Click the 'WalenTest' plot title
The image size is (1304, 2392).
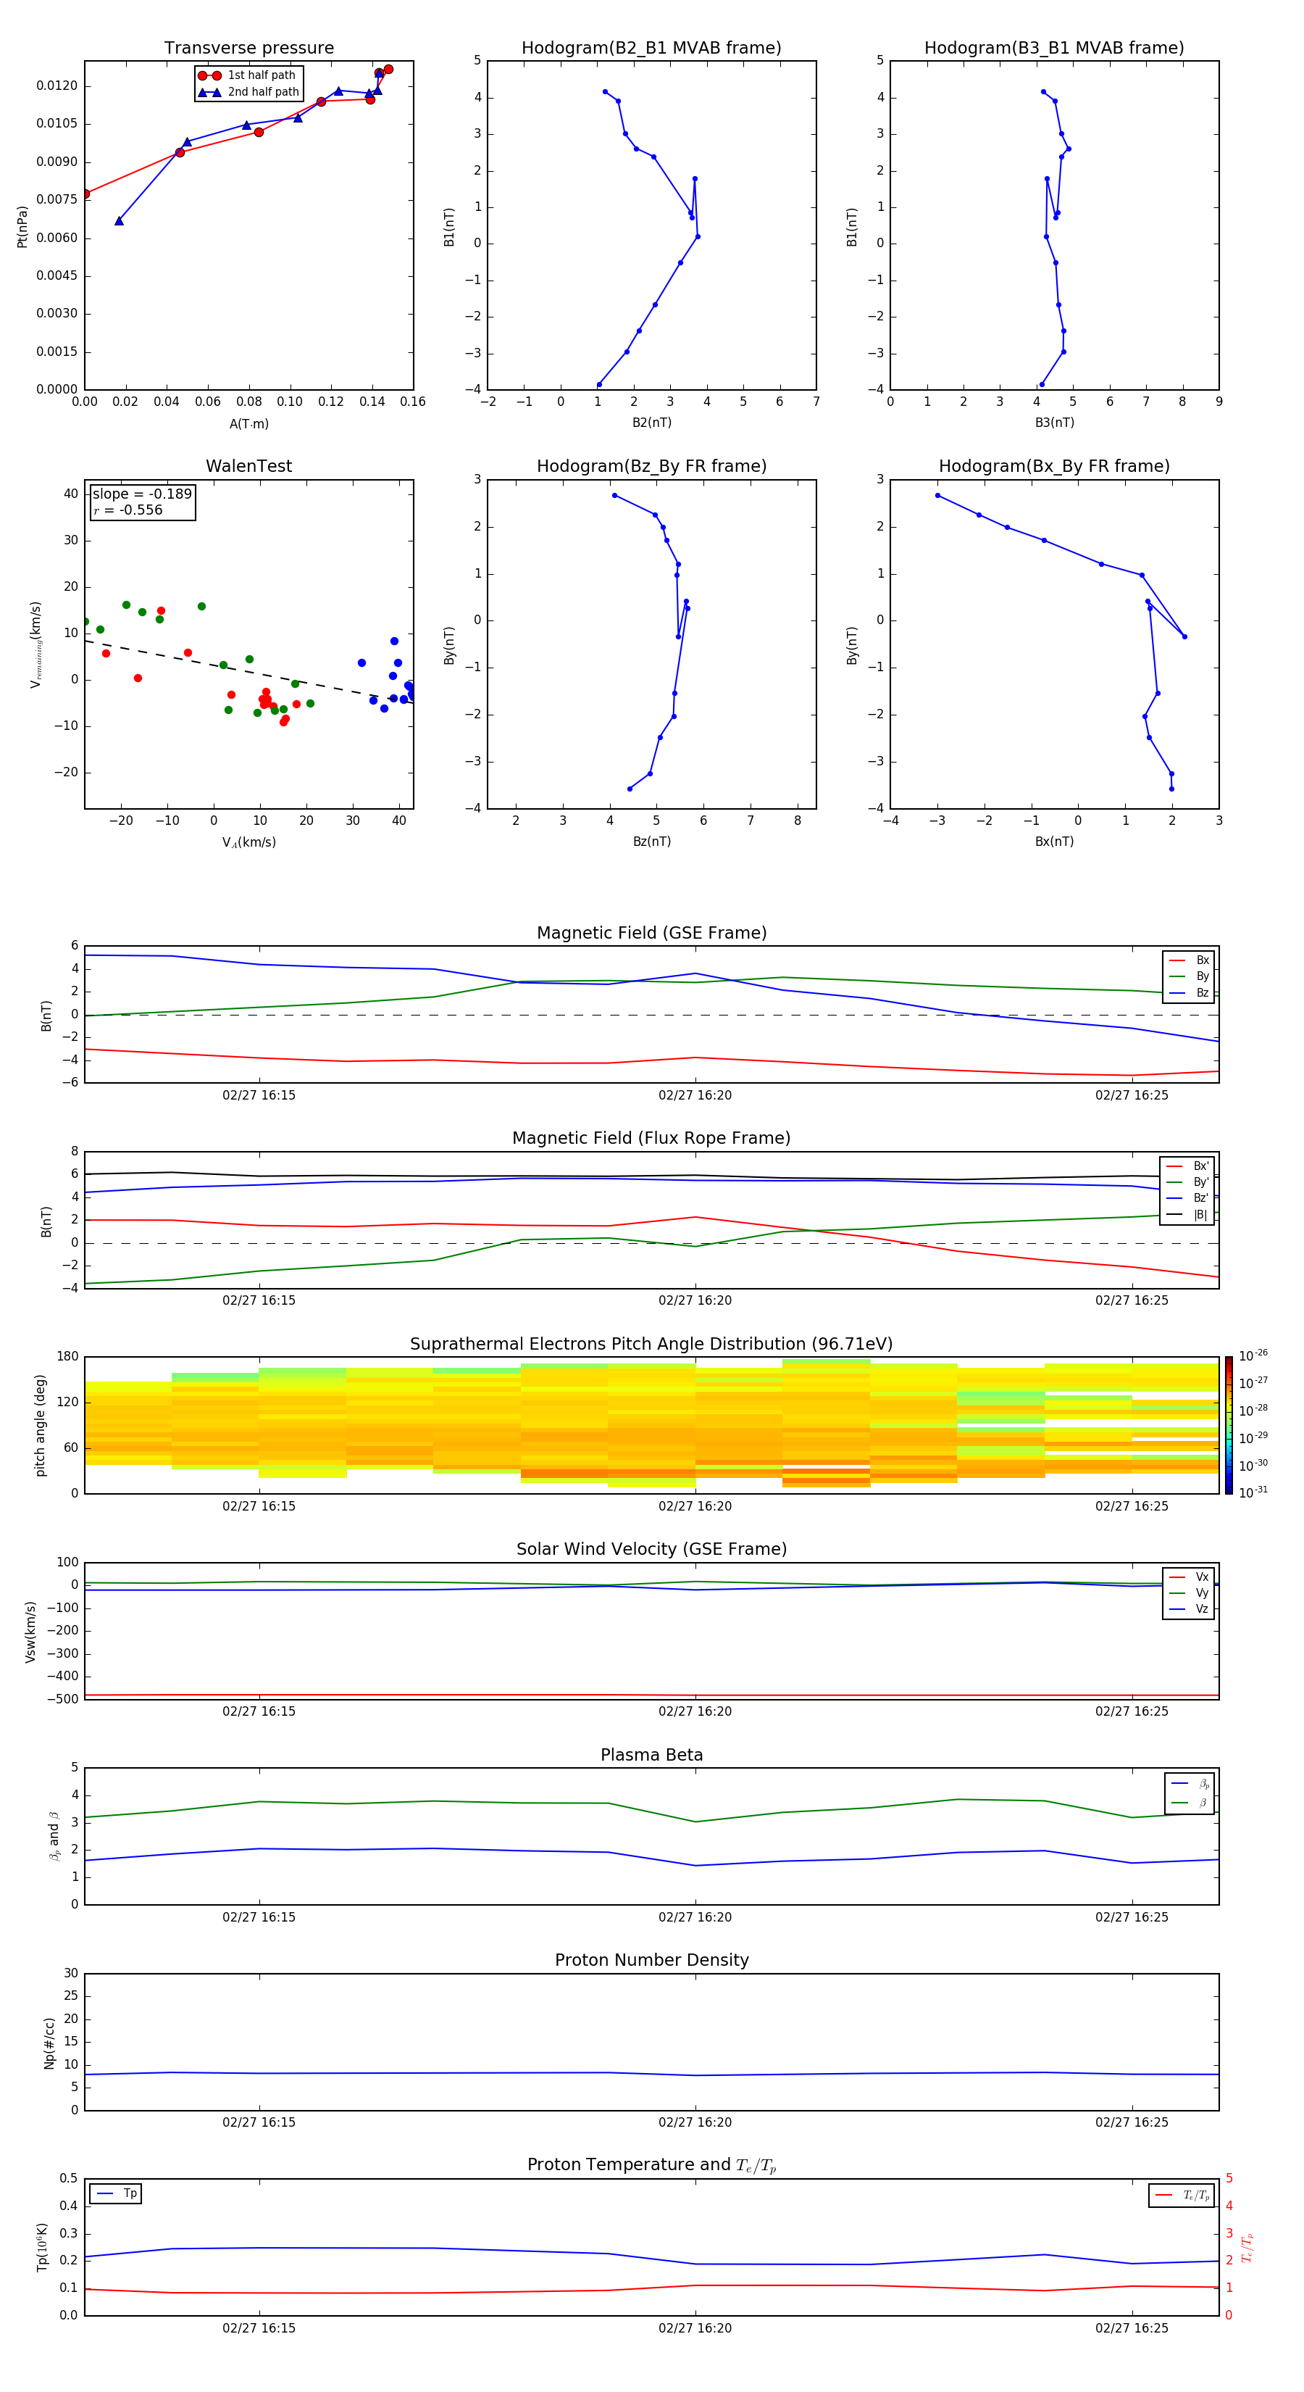click(248, 466)
